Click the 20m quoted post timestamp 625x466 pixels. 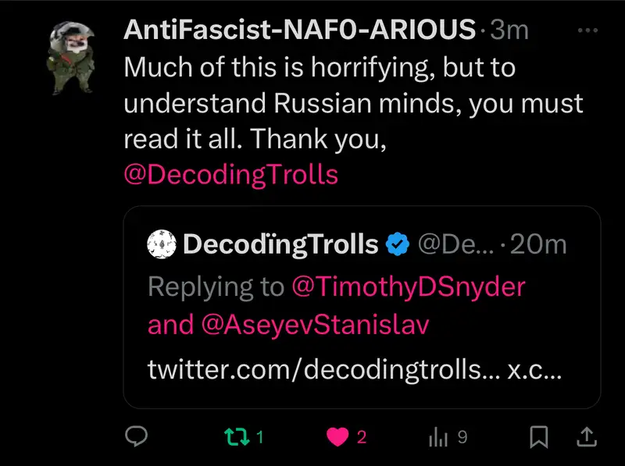pyautogui.click(x=537, y=244)
